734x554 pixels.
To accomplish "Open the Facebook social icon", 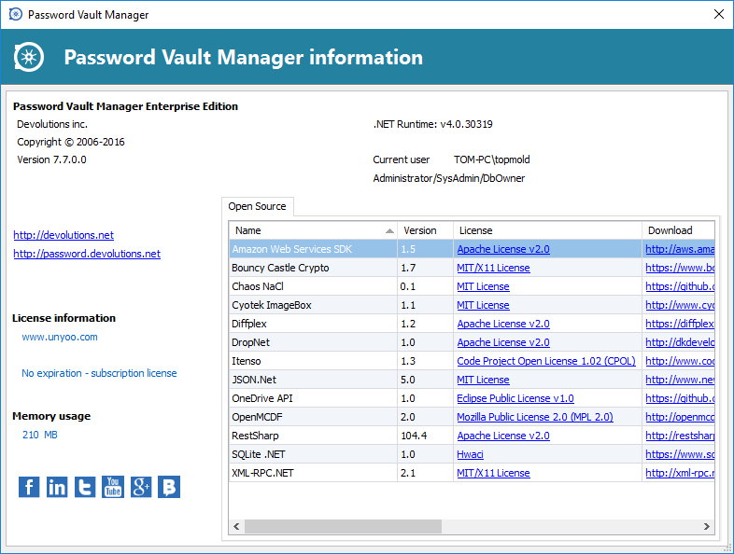I will tap(29, 487).
